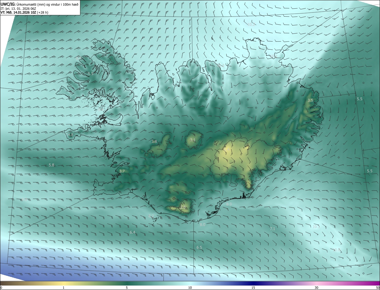Select the 10.1 value label
Screen dimensions: 380x290
pos(316,227)
